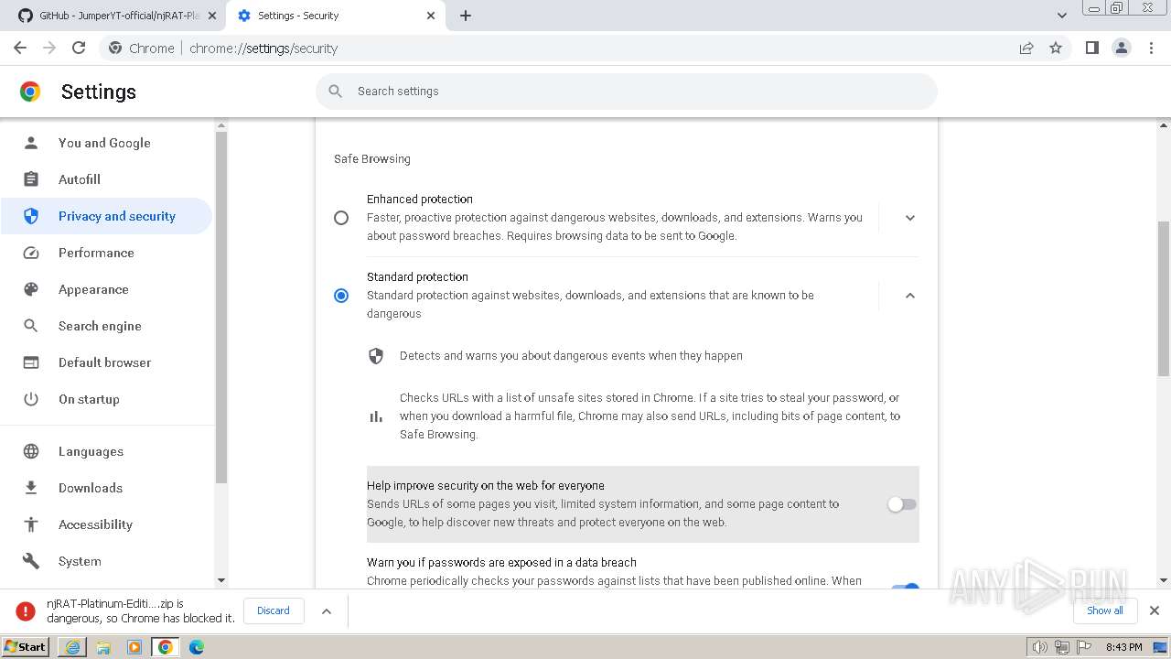Screen dimensions: 1171x659
Task: Click the address bar URL
Action: tap(263, 49)
